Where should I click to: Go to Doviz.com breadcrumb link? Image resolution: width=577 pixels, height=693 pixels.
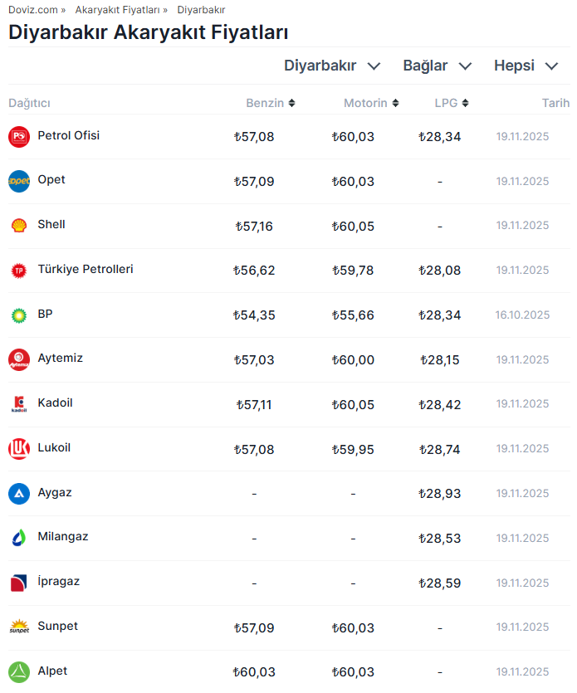(x=33, y=10)
